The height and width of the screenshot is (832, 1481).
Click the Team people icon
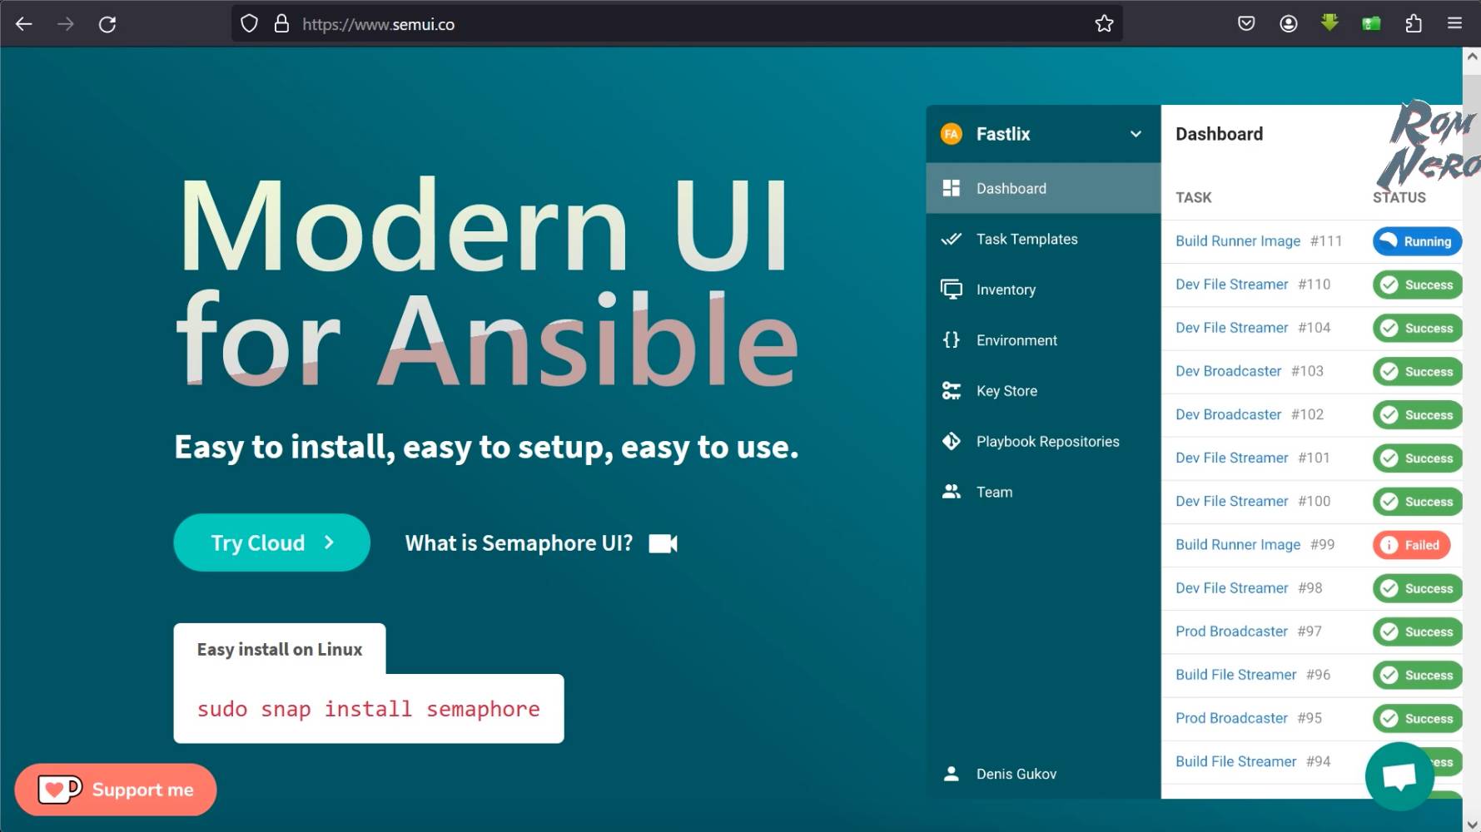[951, 492]
